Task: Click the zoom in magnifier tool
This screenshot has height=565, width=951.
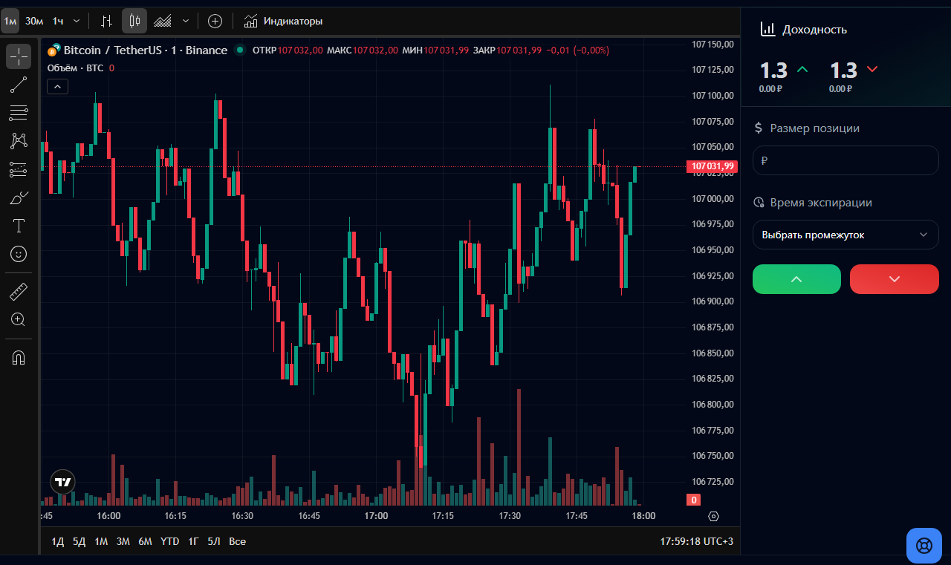Action: (x=19, y=319)
